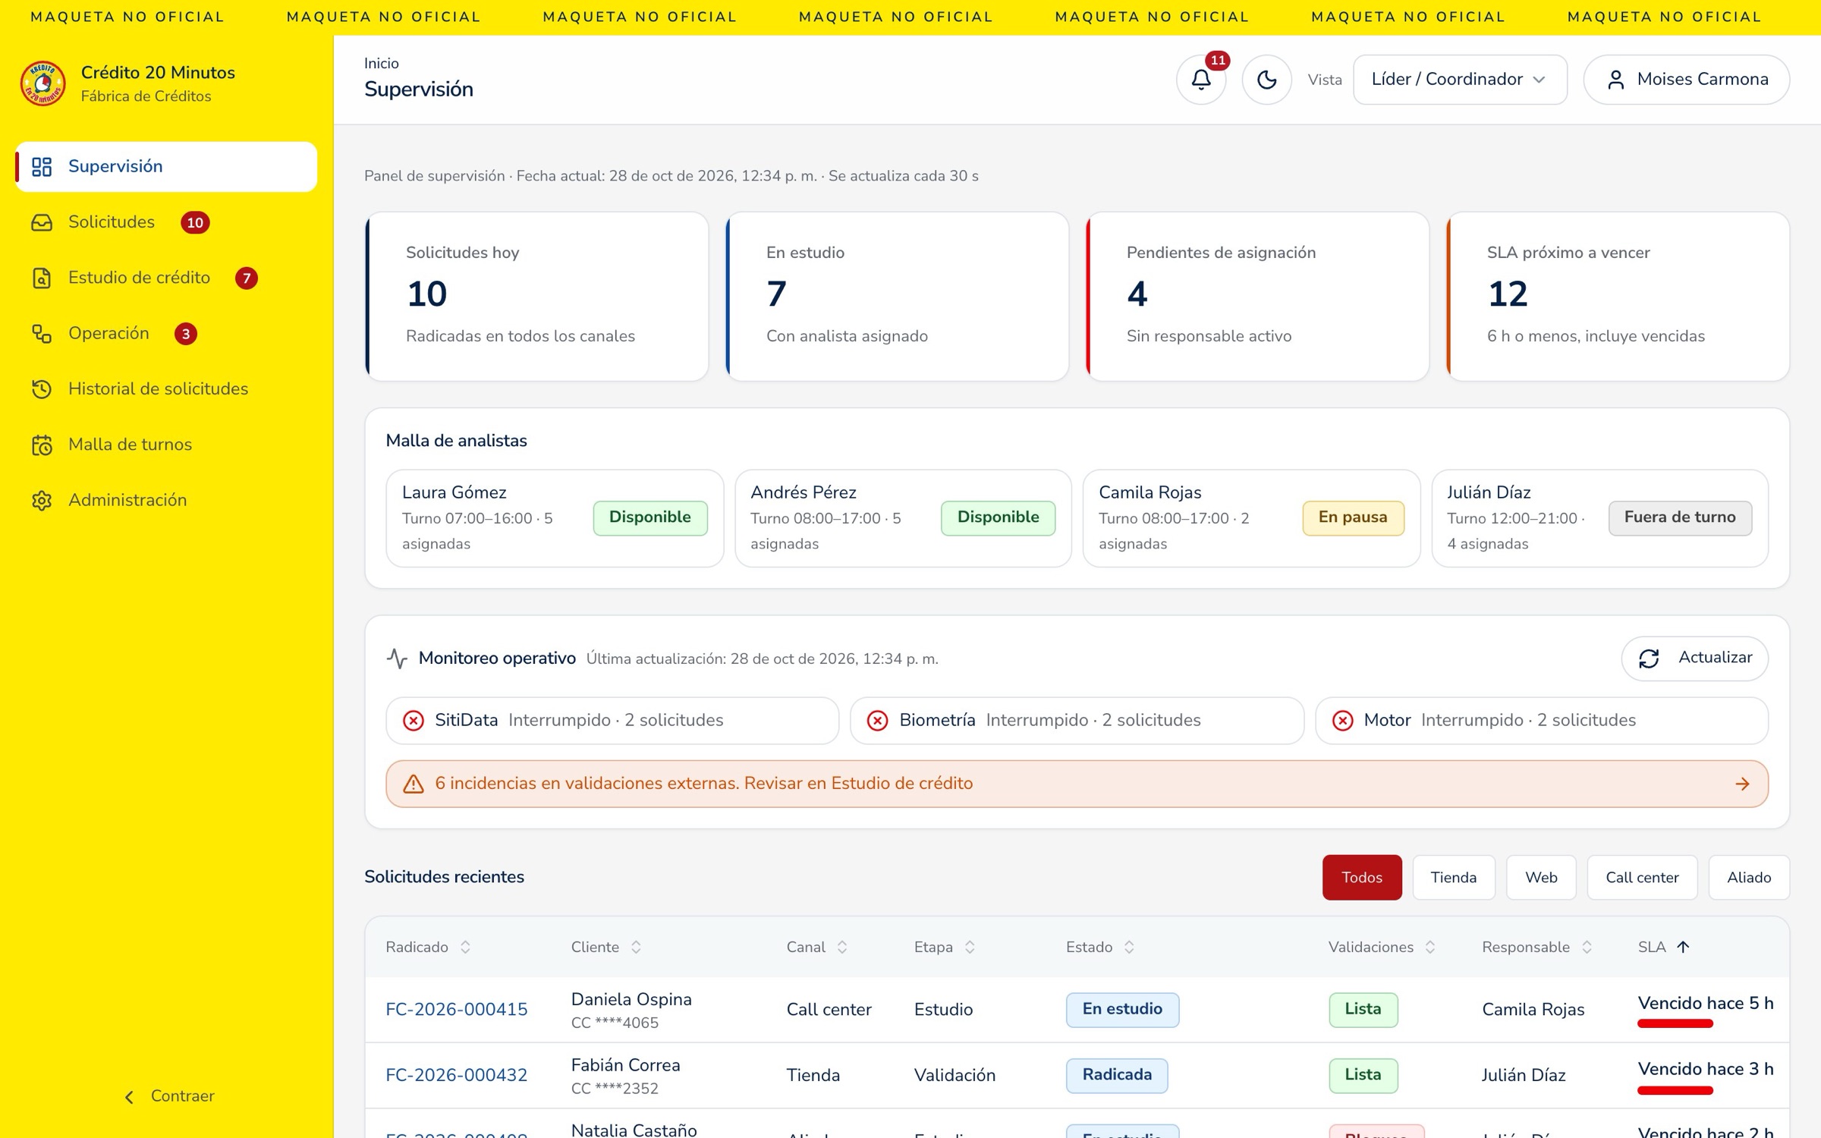Click the Motor interrupted status icon
Screen dimensions: 1821x1138
pyautogui.click(x=1342, y=720)
